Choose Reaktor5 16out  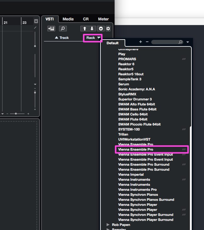[131, 74]
